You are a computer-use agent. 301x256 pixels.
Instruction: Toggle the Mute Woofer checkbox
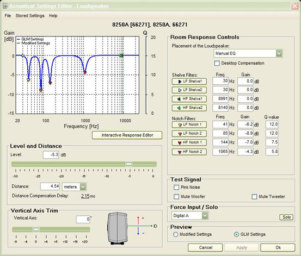coord(176,197)
